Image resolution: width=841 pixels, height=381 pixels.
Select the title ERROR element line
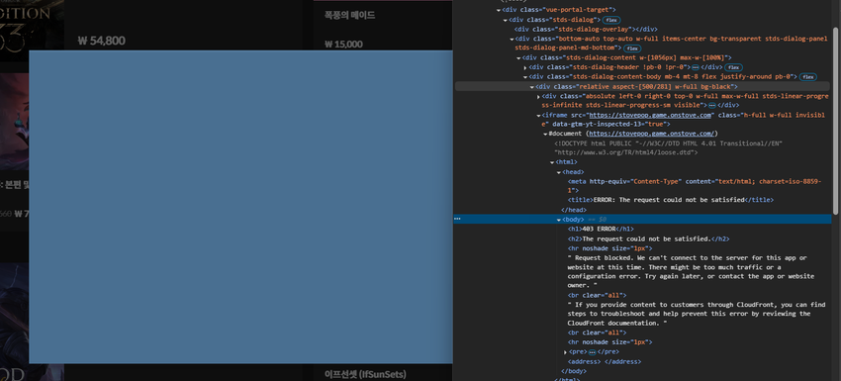[x=671, y=200]
